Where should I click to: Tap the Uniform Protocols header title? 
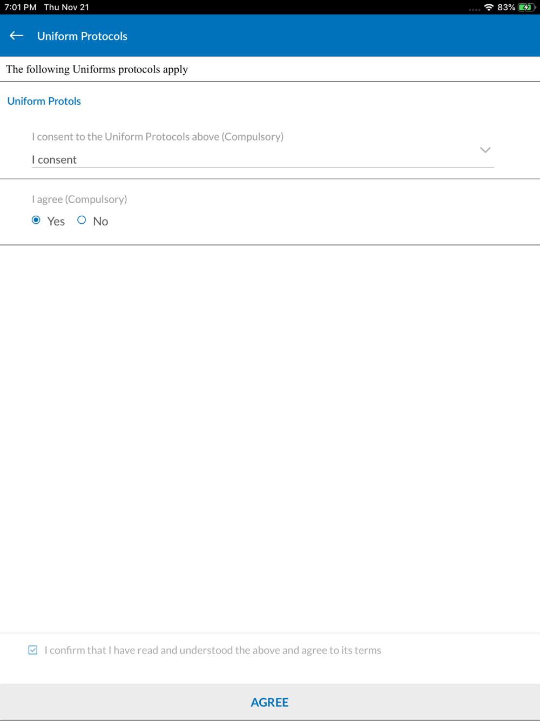pyautogui.click(x=82, y=36)
